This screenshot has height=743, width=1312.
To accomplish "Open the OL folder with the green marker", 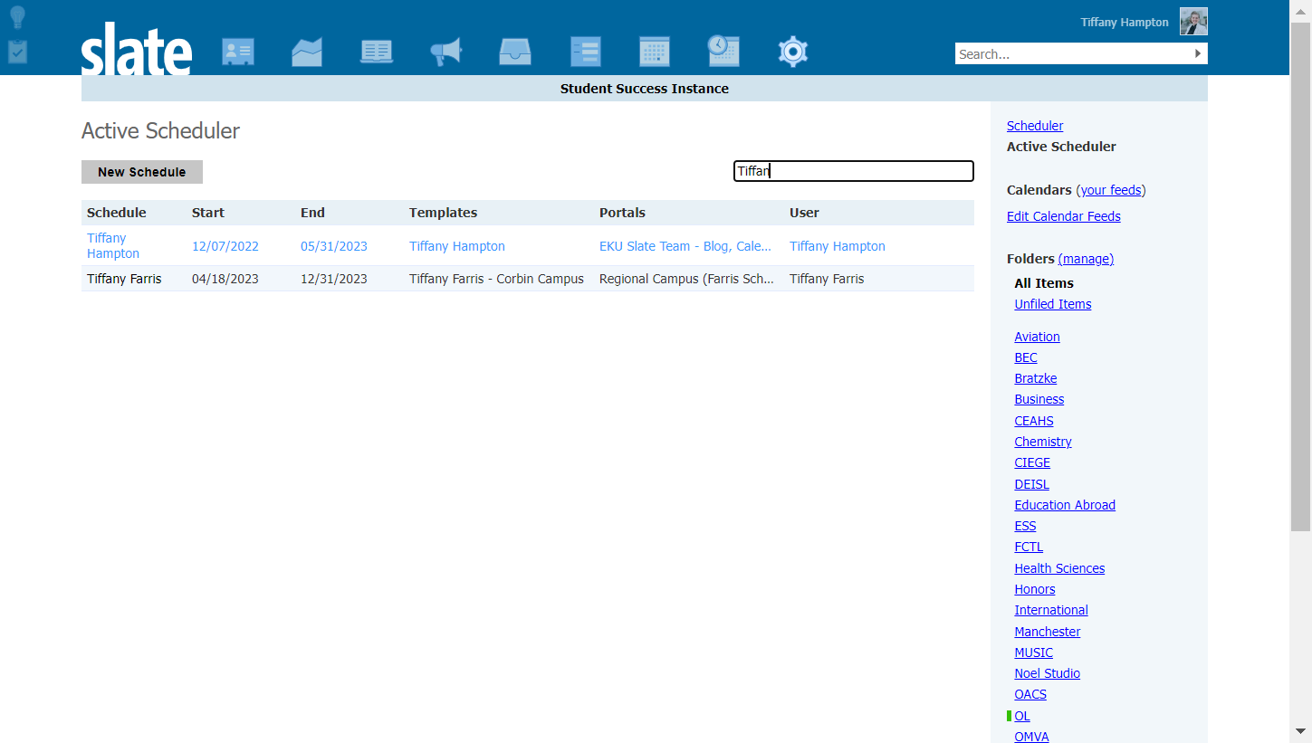I will [1022, 716].
